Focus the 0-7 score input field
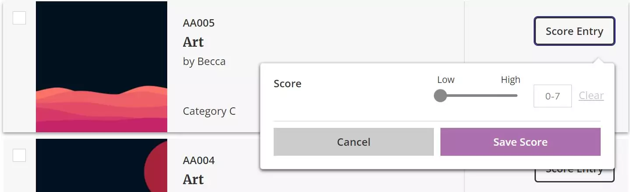The width and height of the screenshot is (630, 192). [553, 96]
